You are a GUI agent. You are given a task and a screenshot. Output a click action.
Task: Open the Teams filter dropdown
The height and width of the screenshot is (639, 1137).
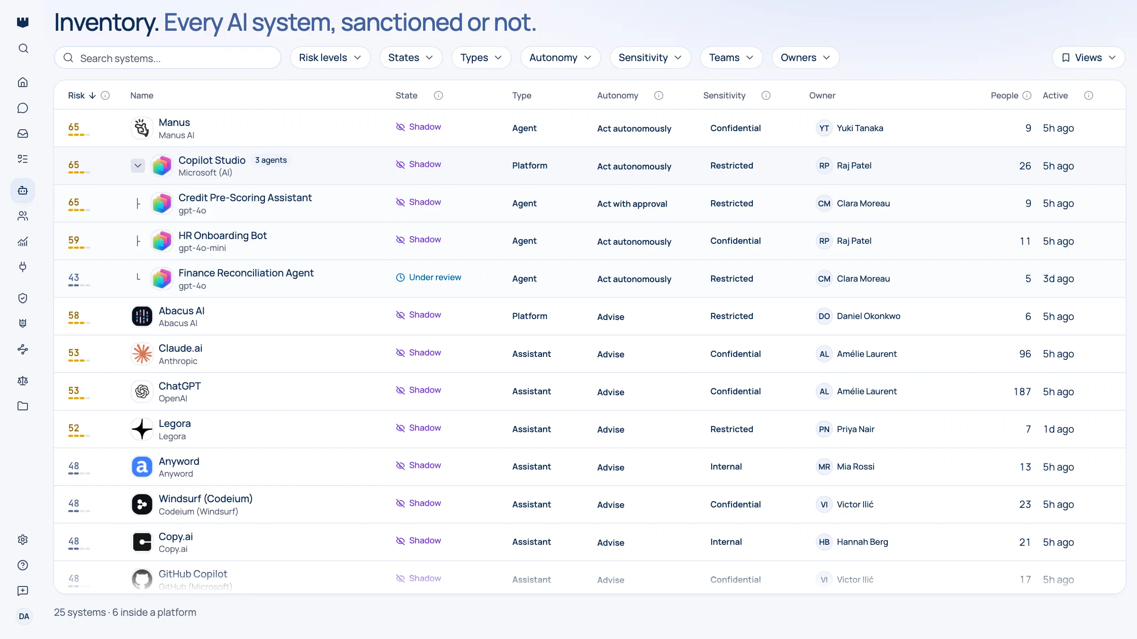(x=731, y=58)
